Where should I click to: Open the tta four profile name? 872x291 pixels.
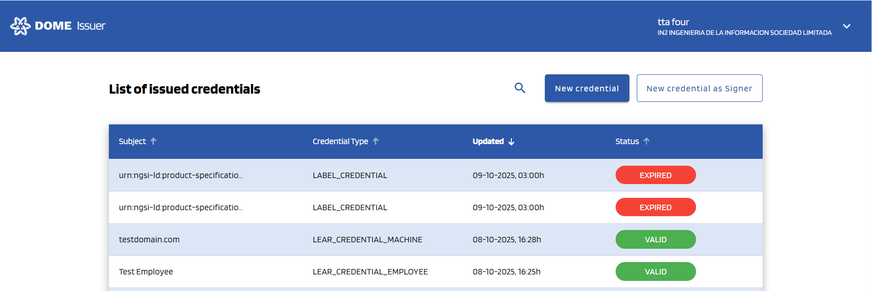[673, 22]
